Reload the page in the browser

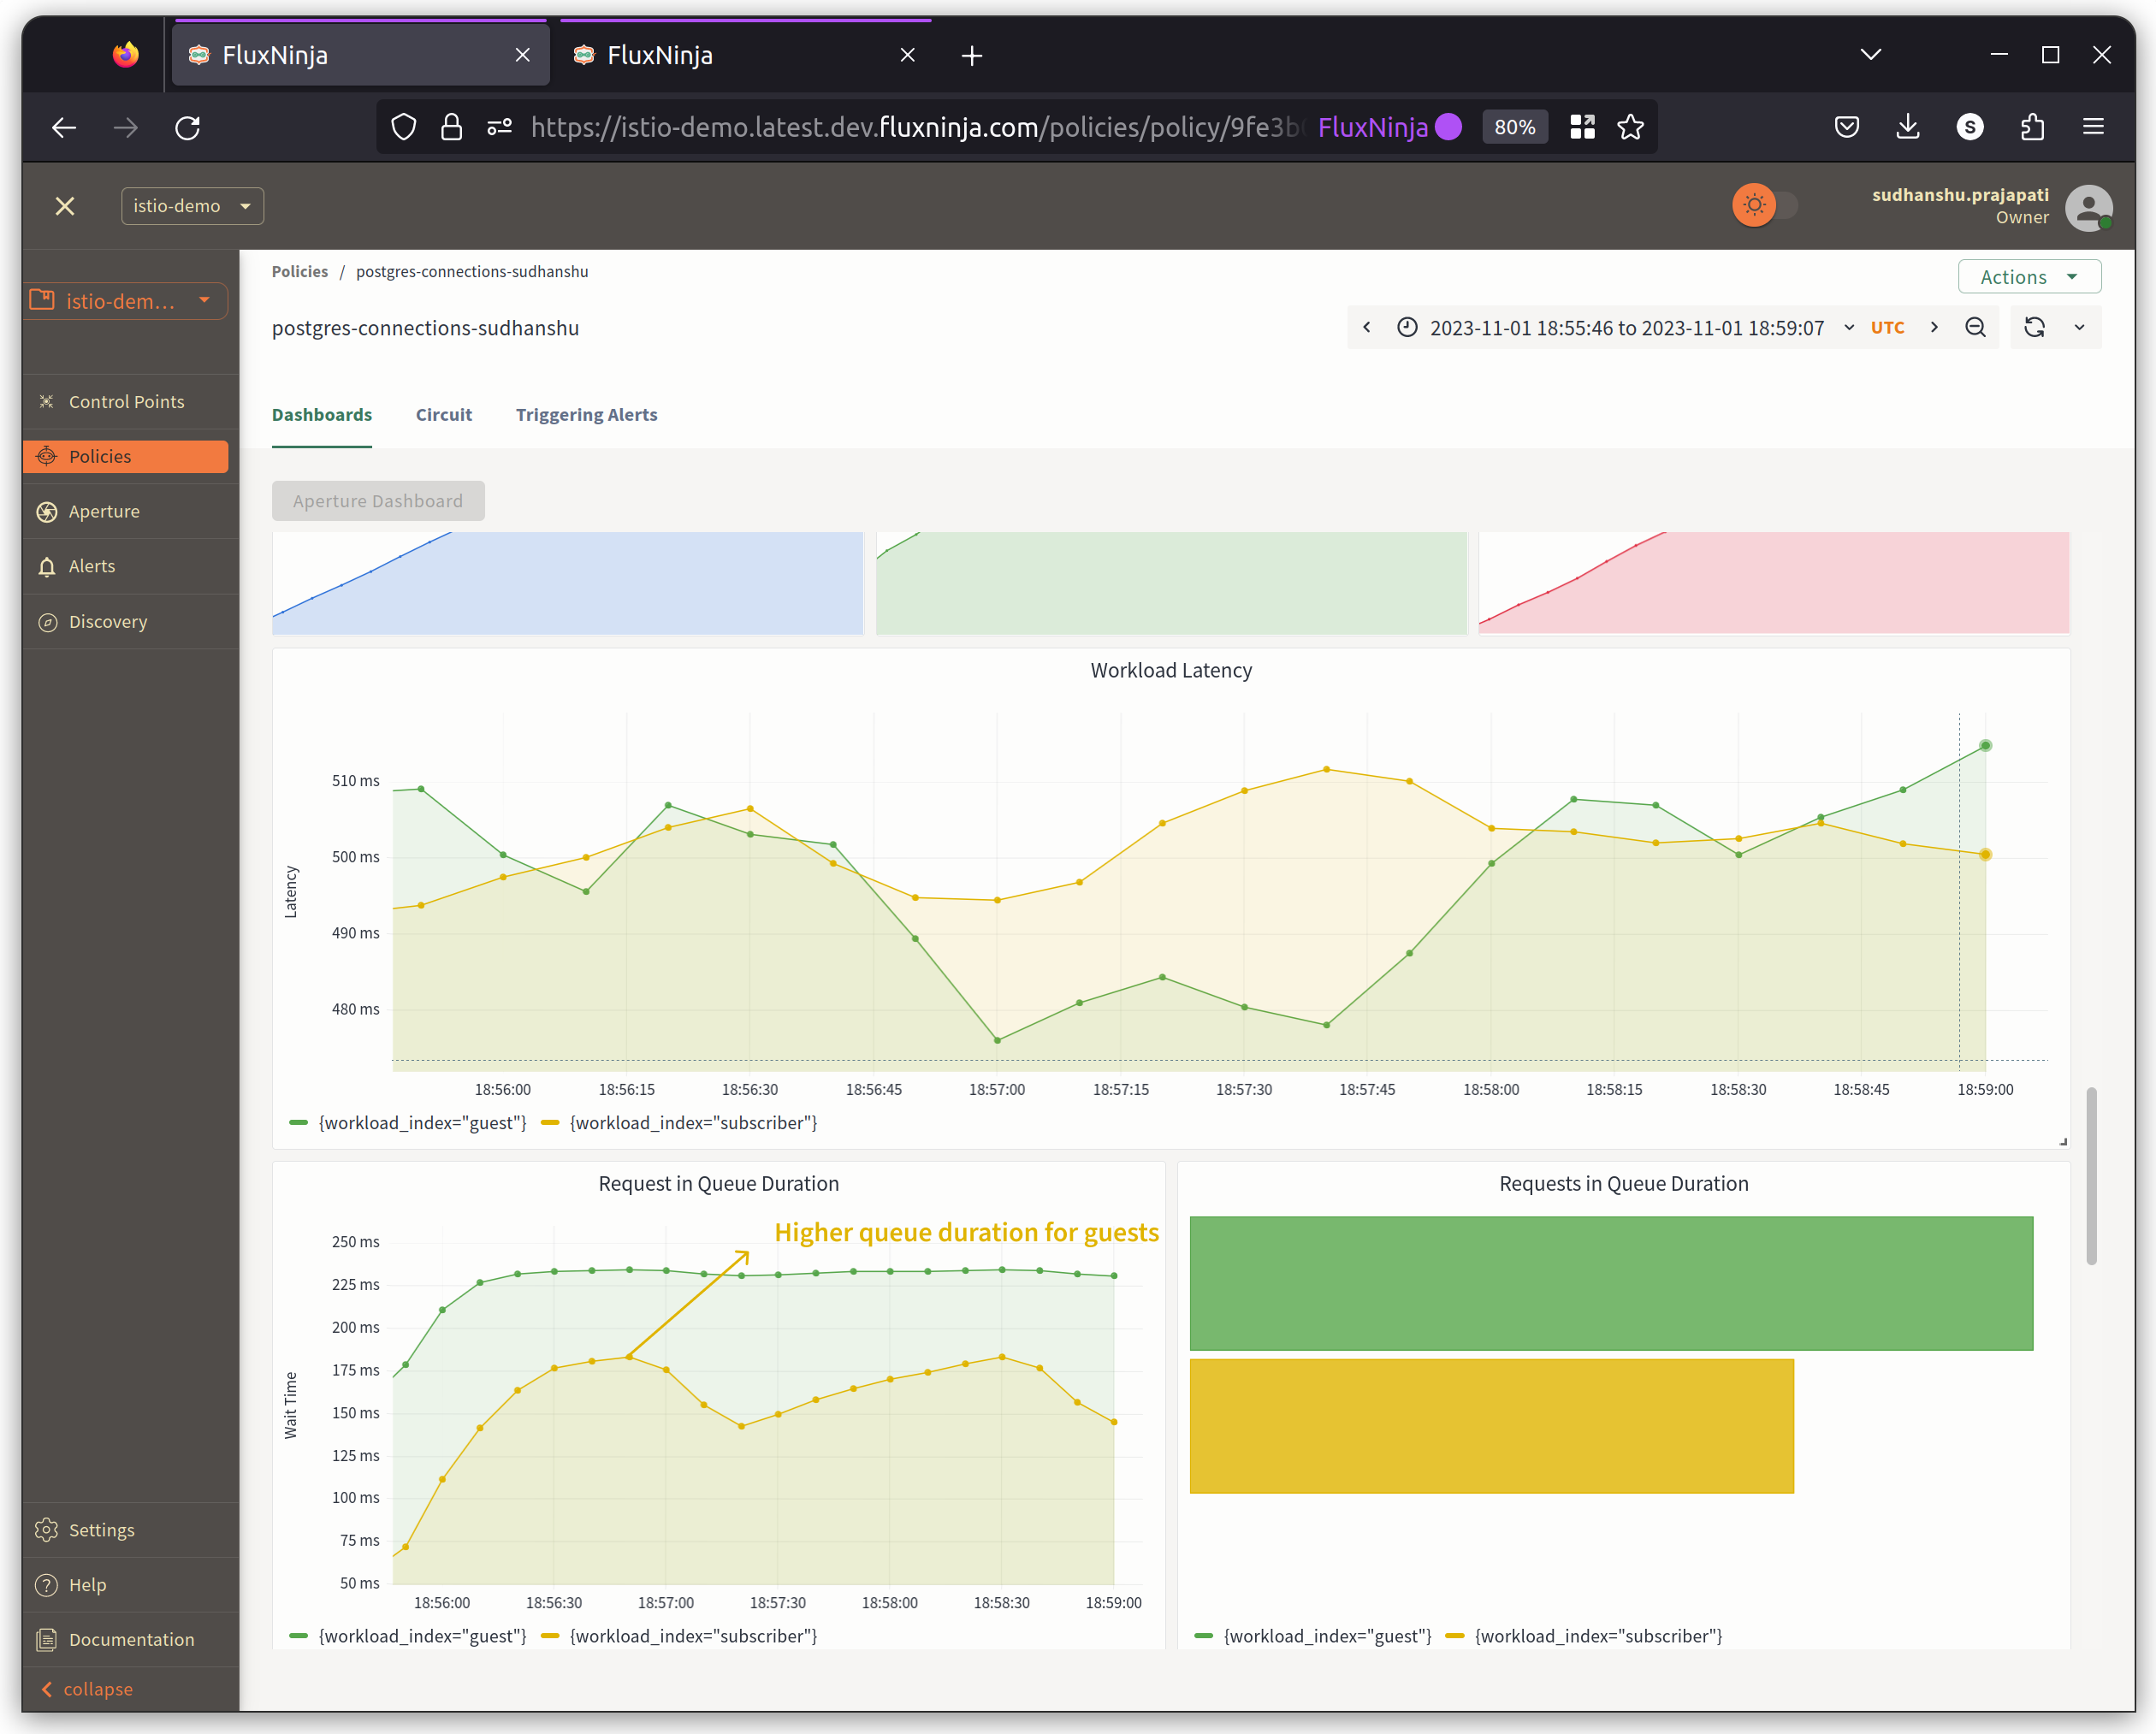pyautogui.click(x=188, y=127)
